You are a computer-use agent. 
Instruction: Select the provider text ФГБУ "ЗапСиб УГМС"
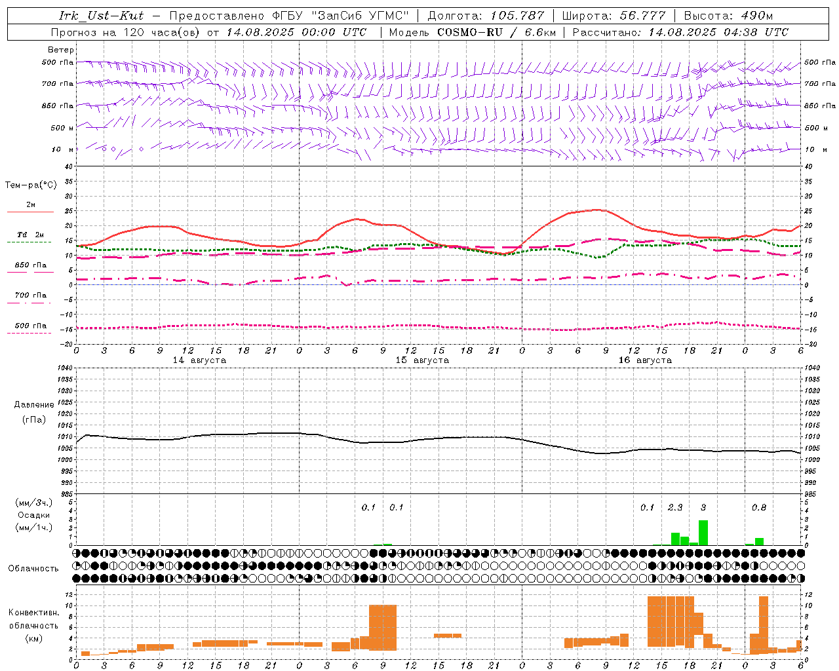click(341, 16)
